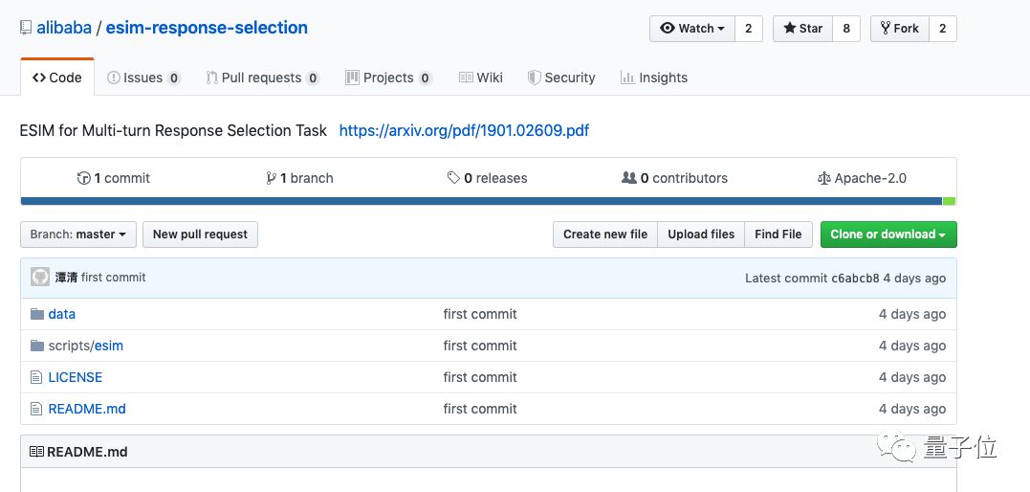Expand the Branch: master selector

(x=77, y=235)
